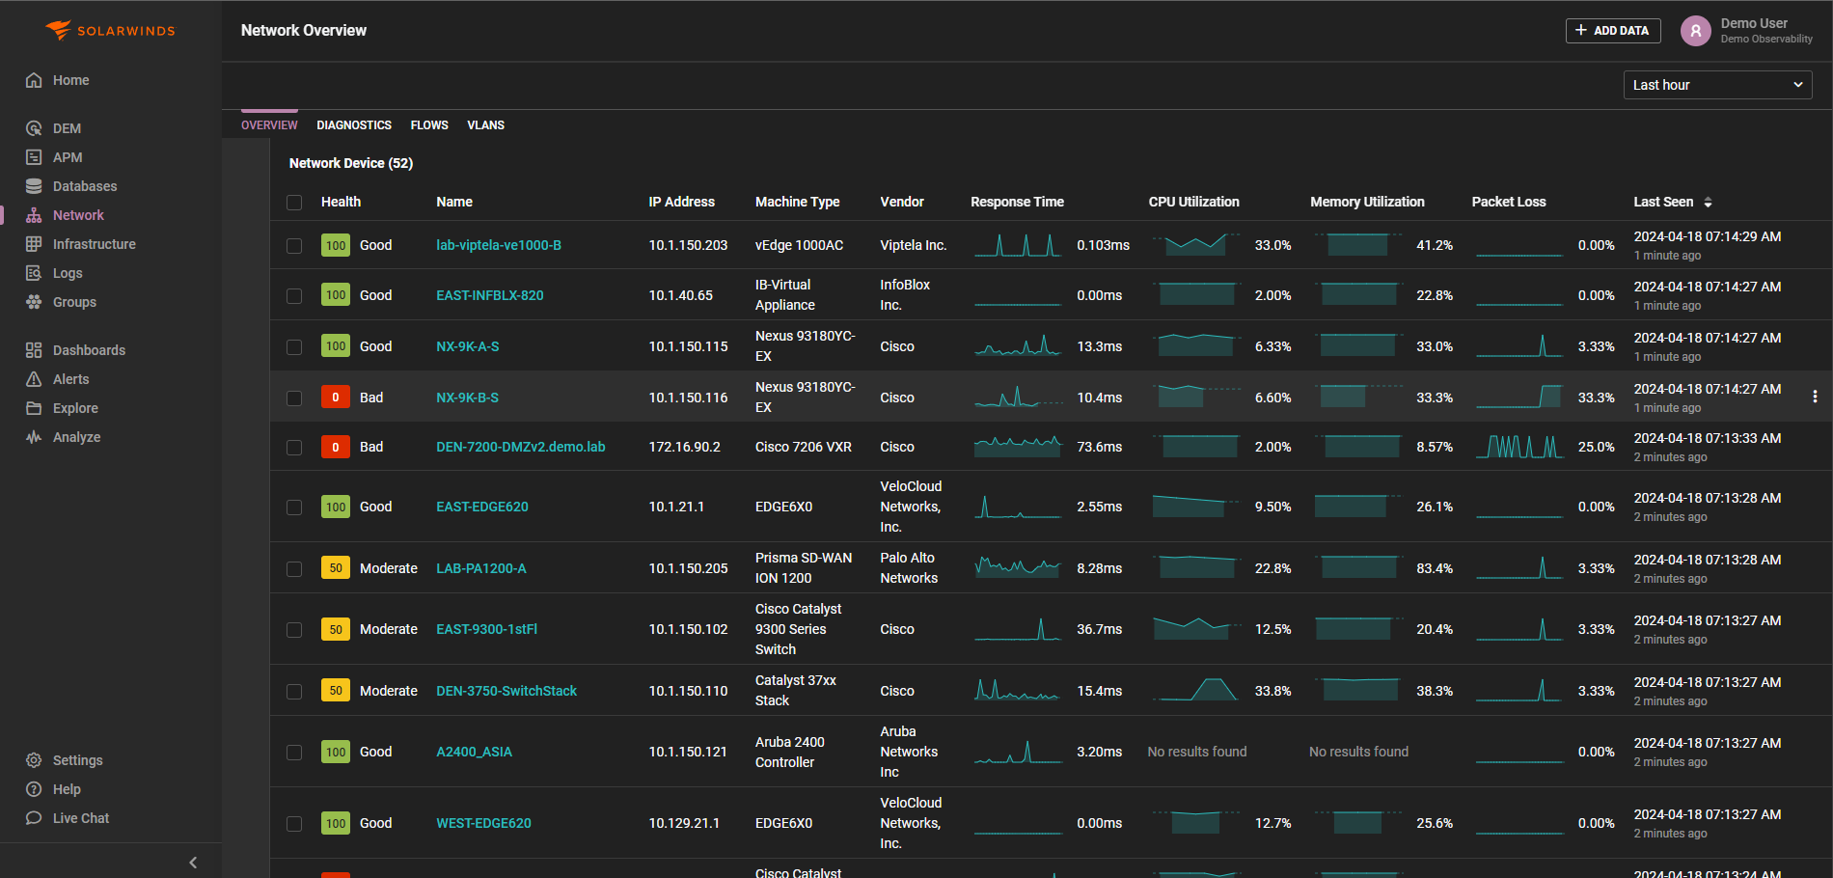Image resolution: width=1833 pixels, height=878 pixels.
Task: Open the EAST-EDGE620 device link
Action: click(x=482, y=507)
